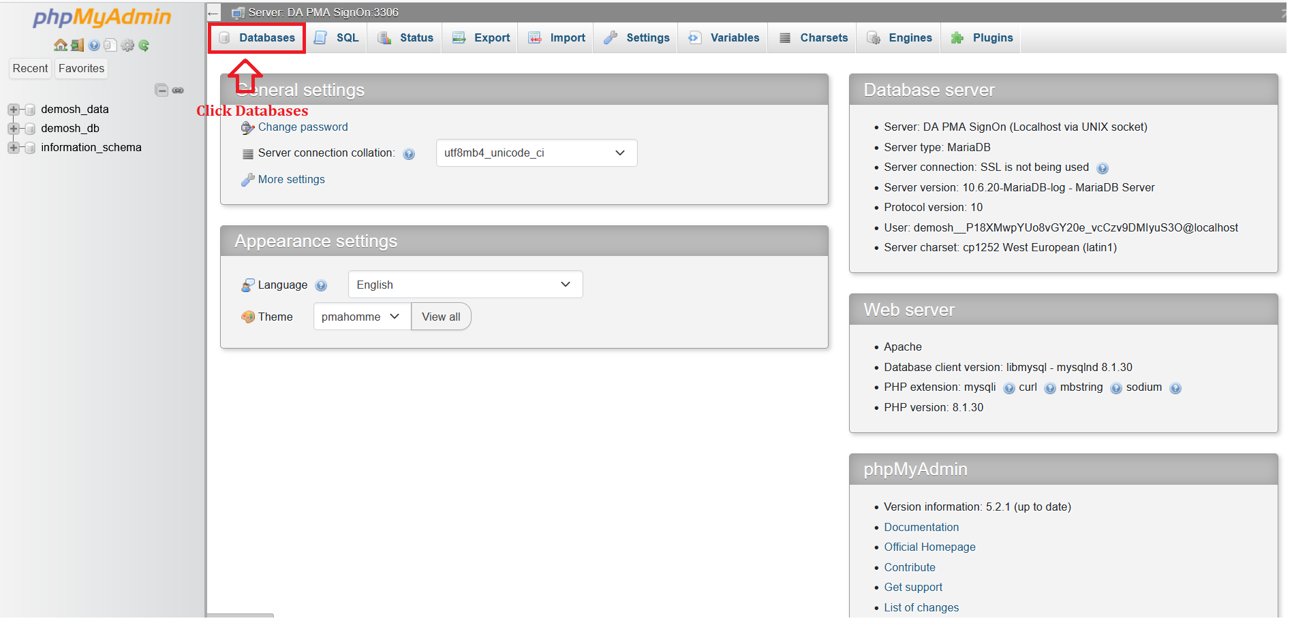Open the Contribute link
Screen dimensions: 1294x625
pyautogui.click(x=910, y=568)
